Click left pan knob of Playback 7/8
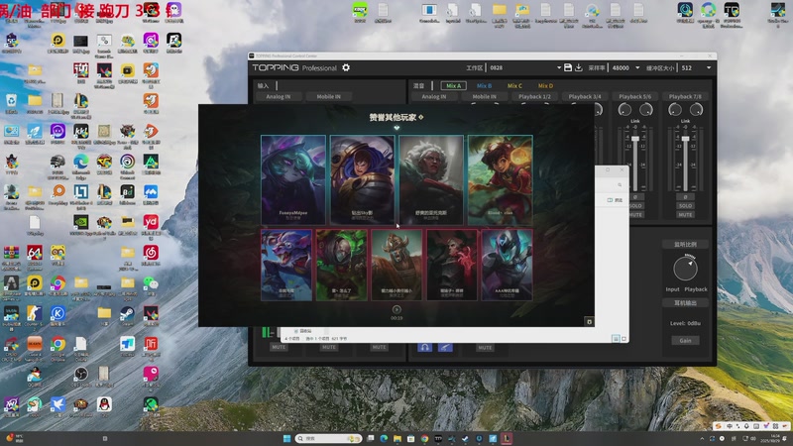The width and height of the screenshot is (793, 446). (675, 109)
